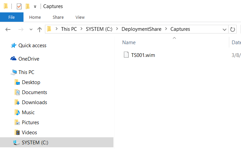Select Quick access star icon in sidebar
Image resolution: width=241 pixels, height=149 pixels.
pos(13,46)
